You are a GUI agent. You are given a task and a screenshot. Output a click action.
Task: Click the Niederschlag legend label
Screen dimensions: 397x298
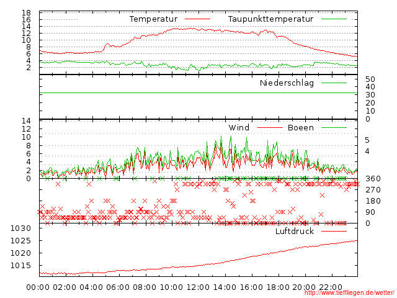tap(287, 83)
